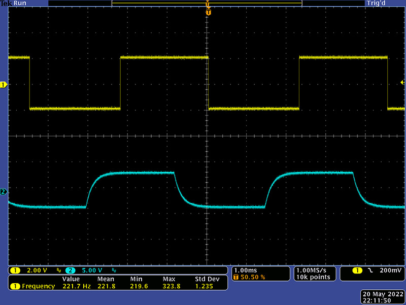
Task: Click the 10k points record length readout
Action: [313, 277]
